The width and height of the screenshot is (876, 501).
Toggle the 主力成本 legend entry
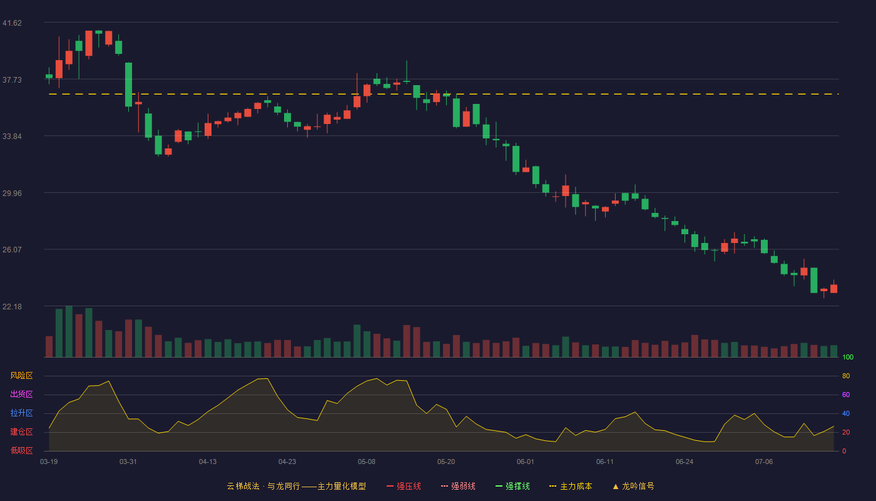[x=571, y=486]
